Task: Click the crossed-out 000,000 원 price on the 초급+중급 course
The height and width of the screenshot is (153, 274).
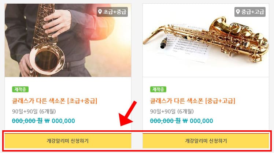Action: click(27, 121)
